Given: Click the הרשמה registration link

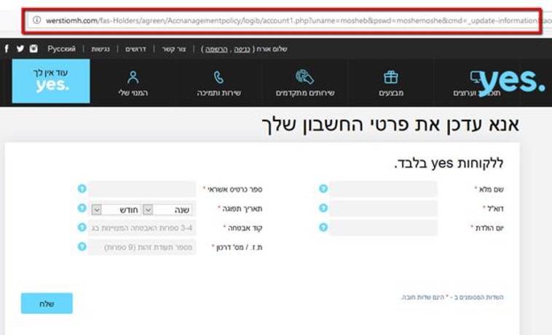Looking at the screenshot, I should point(216,49).
